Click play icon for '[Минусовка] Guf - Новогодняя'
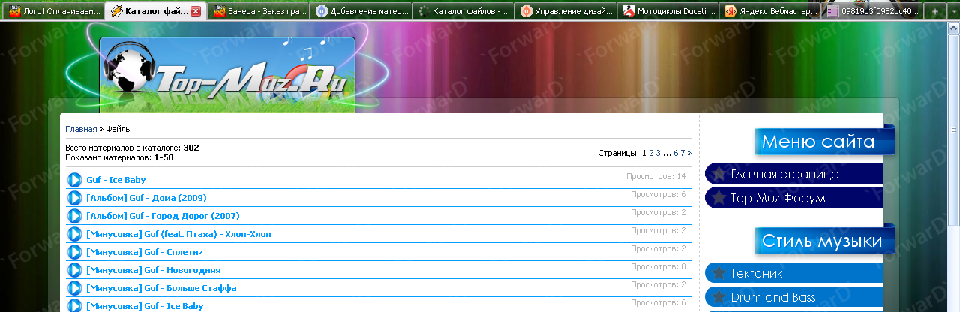The image size is (960, 312). tap(74, 270)
